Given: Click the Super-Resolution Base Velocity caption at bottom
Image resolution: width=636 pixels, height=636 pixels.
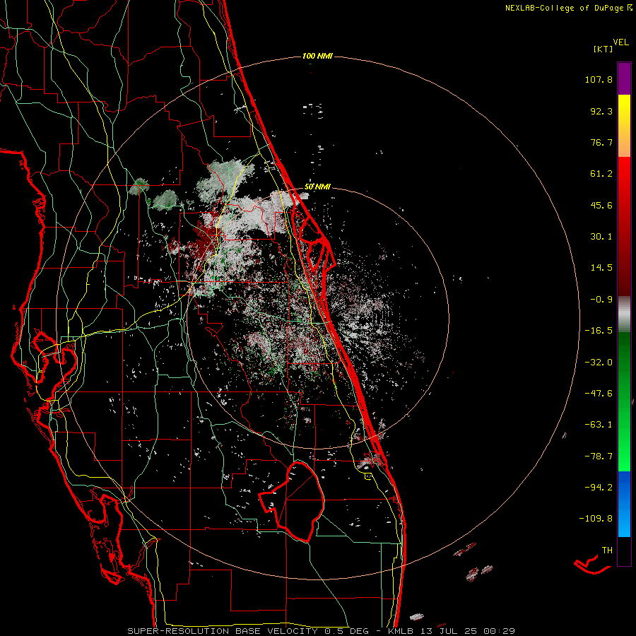Looking at the screenshot, I should (x=322, y=631).
